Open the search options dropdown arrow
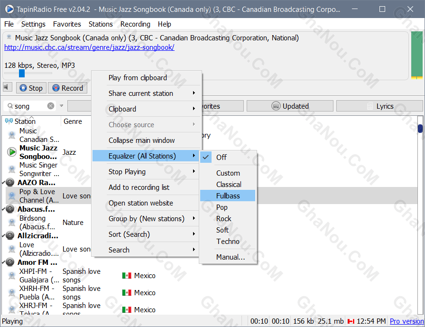This screenshot has width=425, height=327. [62, 106]
